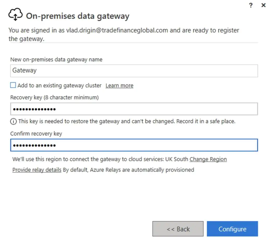This screenshot has height=248, width=267.
Task: Select the Confirm recovery key field
Action: point(134,145)
